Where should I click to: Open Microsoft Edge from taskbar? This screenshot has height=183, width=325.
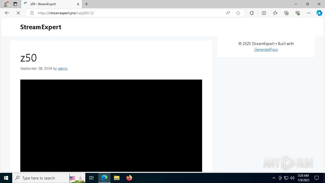[x=104, y=178]
